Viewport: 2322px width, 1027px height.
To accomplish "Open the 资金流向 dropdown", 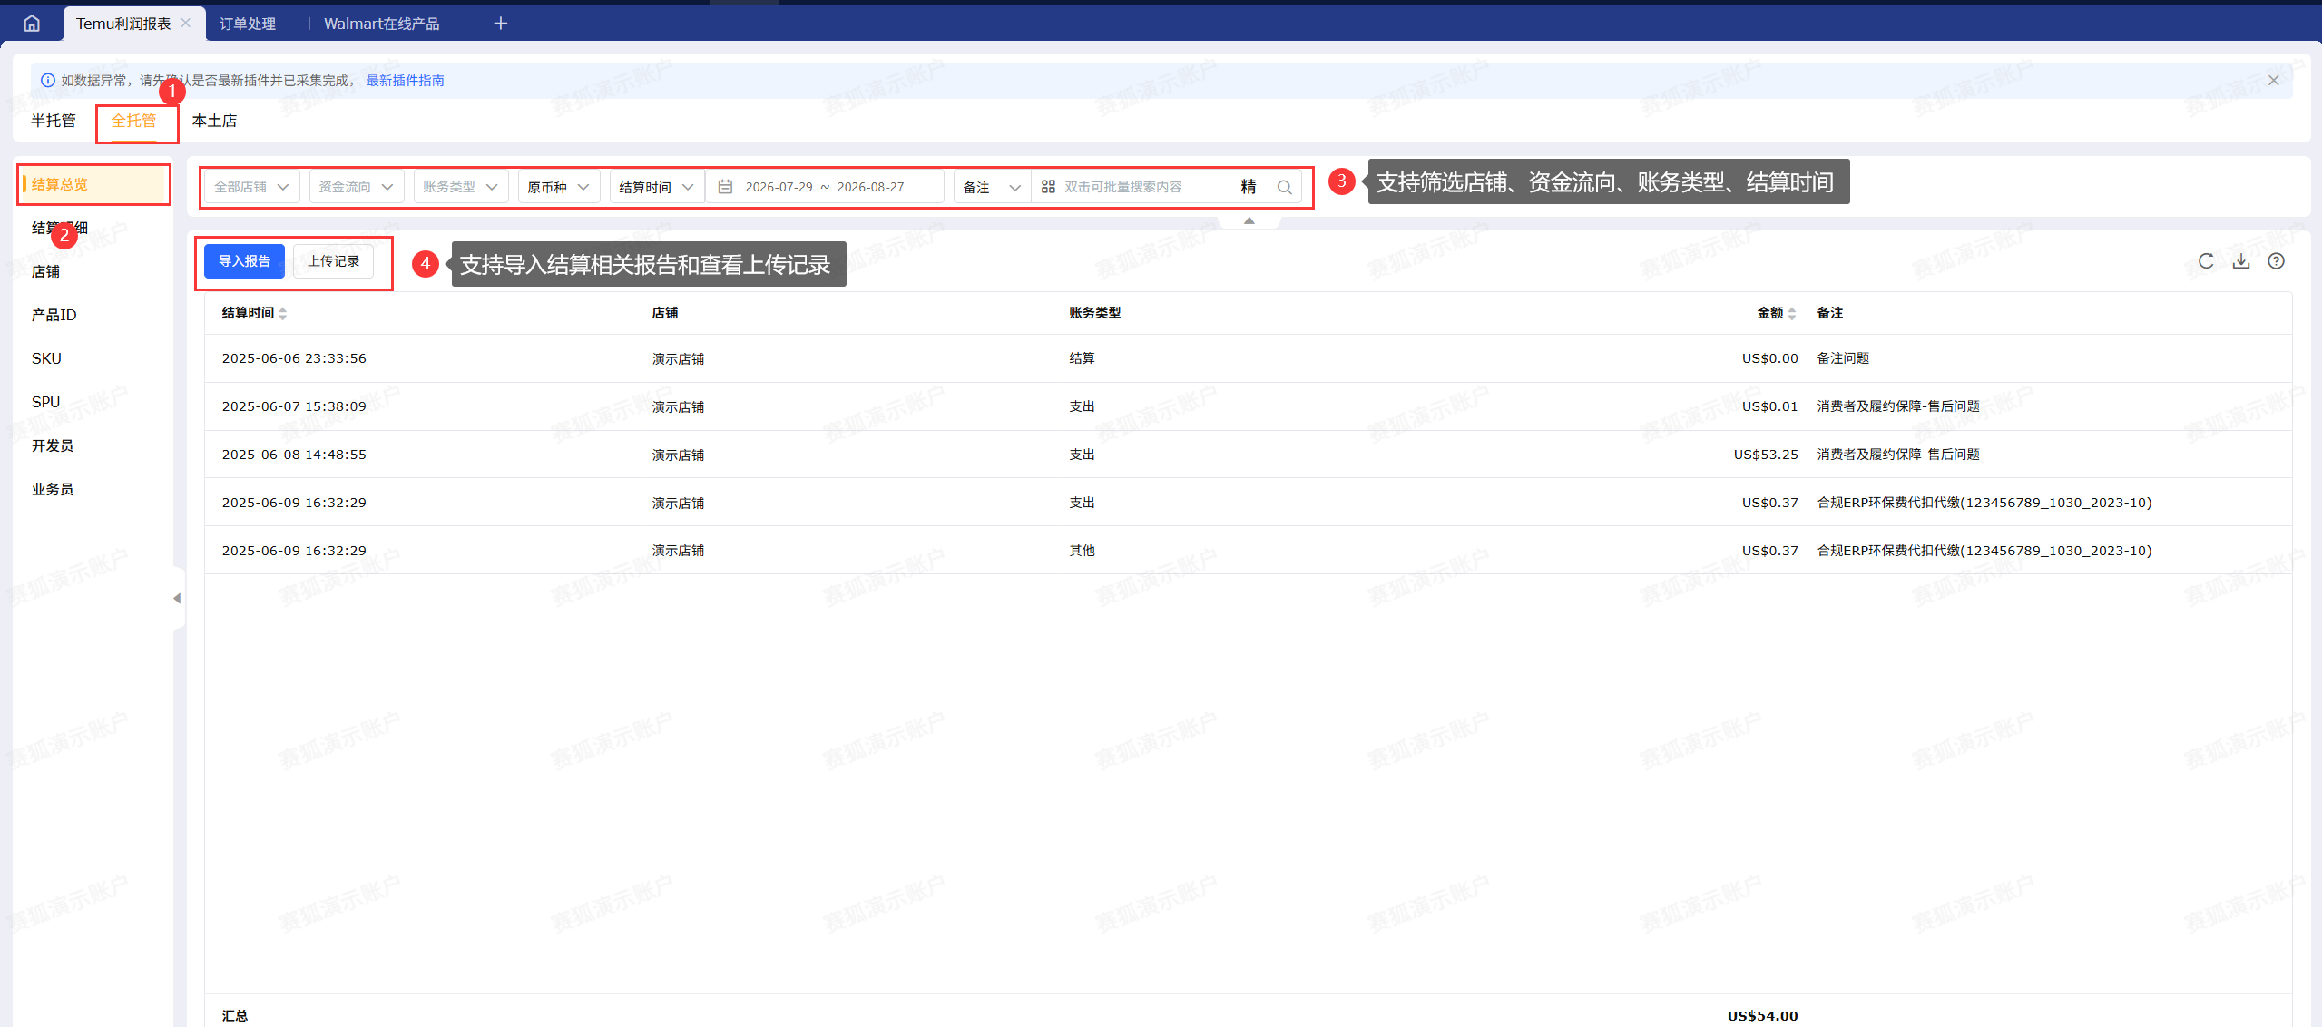I will pos(356,187).
